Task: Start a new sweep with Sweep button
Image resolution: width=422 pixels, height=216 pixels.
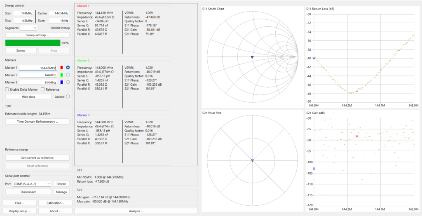Action: coord(20,50)
